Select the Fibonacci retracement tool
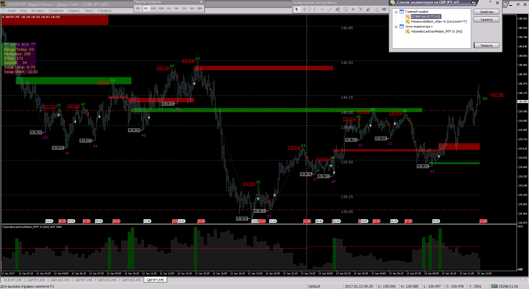 (345, 9)
